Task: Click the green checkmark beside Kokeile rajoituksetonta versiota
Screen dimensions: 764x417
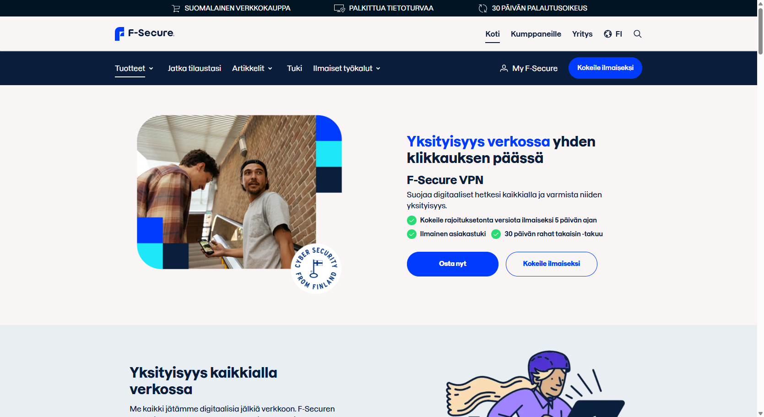Action: click(x=412, y=220)
